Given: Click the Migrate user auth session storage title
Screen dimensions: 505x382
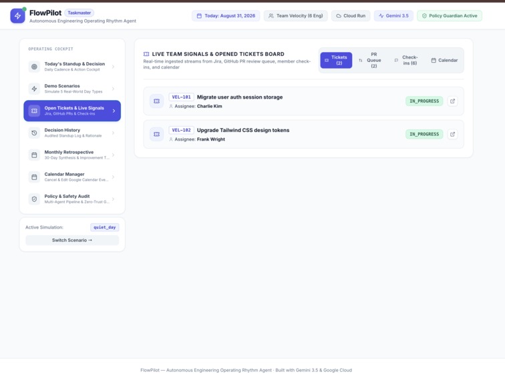Looking at the screenshot, I should pos(240,97).
